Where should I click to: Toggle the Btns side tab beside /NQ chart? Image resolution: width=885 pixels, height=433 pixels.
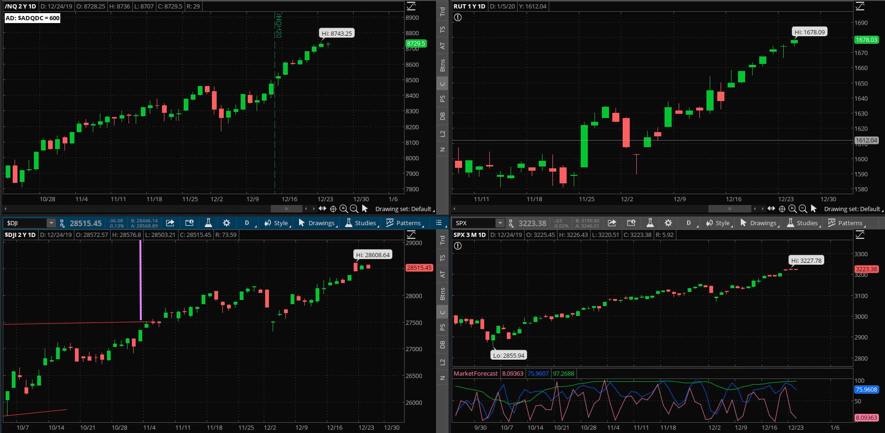442,65
